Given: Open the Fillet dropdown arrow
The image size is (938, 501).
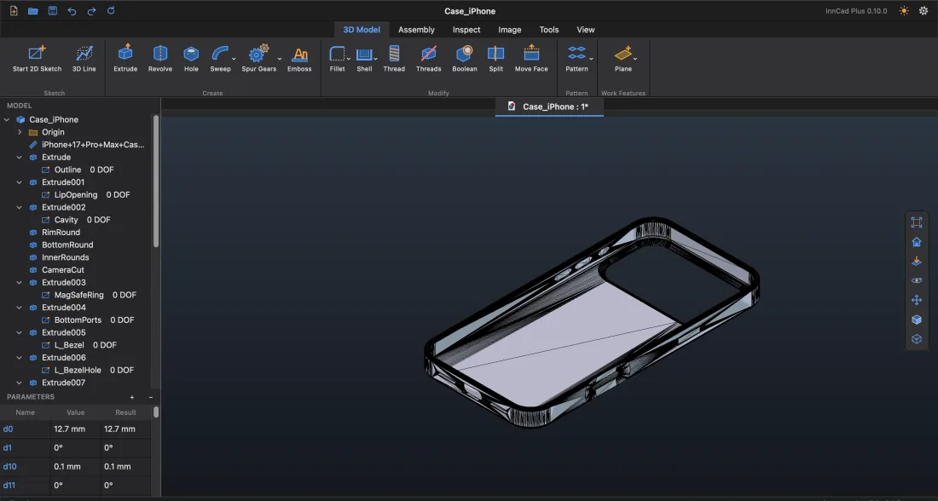Looking at the screenshot, I should click(x=348, y=59).
